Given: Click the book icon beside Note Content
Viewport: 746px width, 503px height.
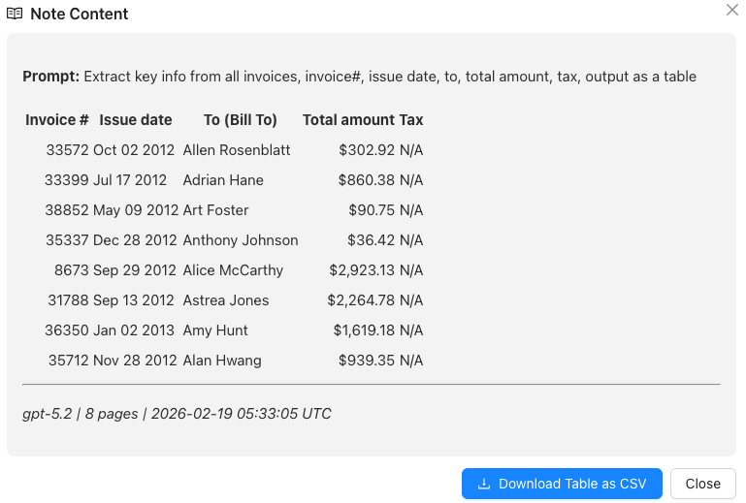Looking at the screenshot, I should 15,15.
